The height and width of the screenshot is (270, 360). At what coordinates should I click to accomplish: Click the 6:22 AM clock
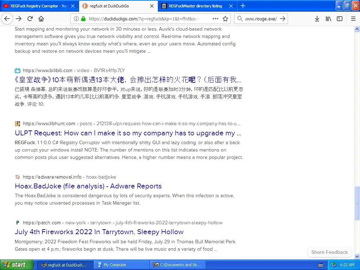point(347,265)
